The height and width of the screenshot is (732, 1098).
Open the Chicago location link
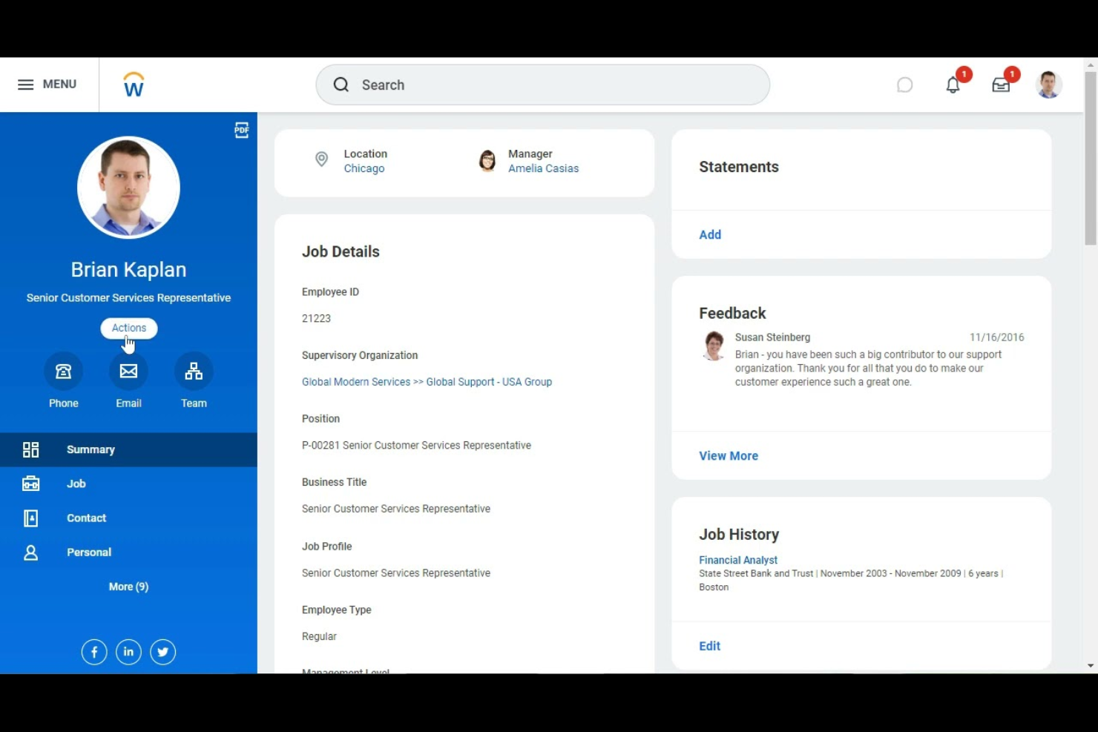(364, 168)
